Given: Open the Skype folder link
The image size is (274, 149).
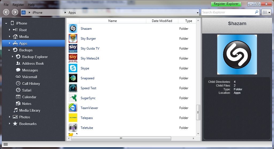Looking at the screenshot, I should pyautogui.click(x=85, y=68).
